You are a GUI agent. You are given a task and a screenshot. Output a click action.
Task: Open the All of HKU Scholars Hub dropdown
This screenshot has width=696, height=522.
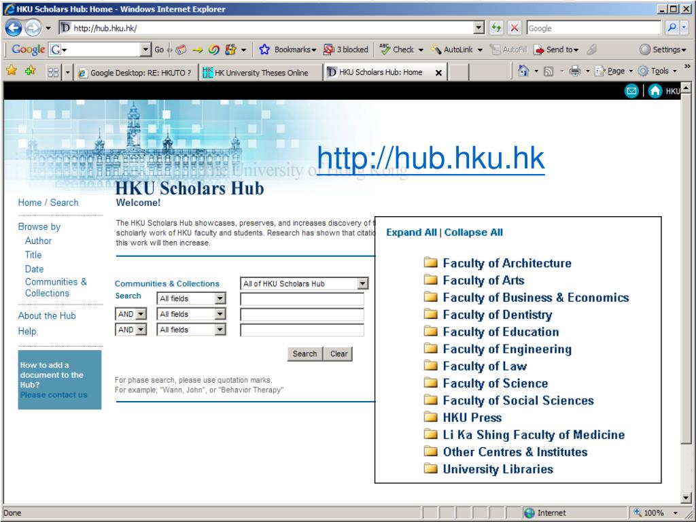[x=363, y=283]
